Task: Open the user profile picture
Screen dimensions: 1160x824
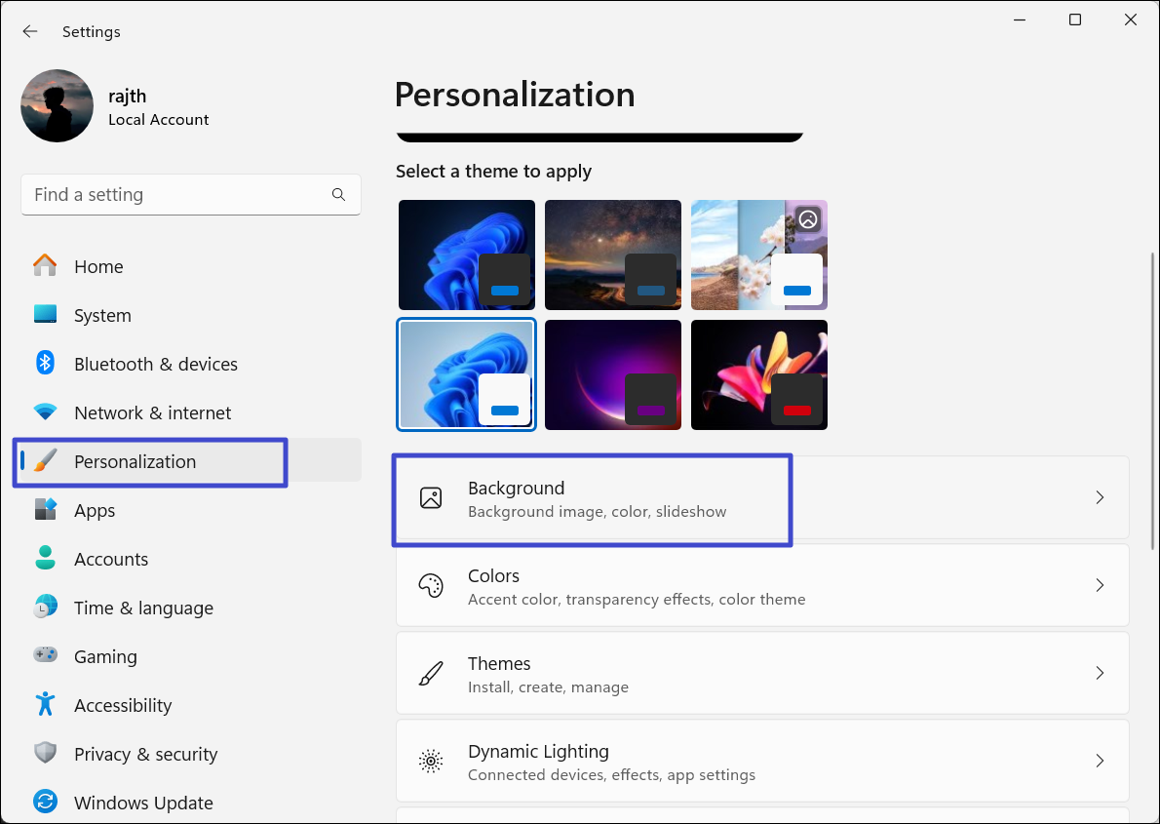Action: pos(58,106)
